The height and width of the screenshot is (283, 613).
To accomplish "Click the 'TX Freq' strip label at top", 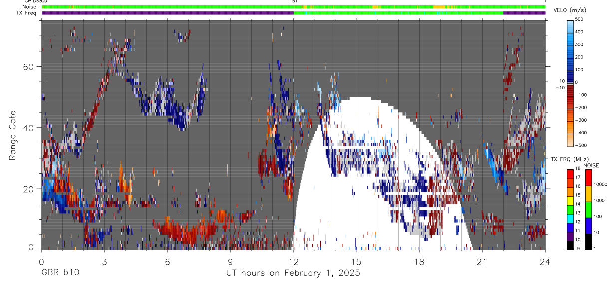I will pyautogui.click(x=27, y=13).
